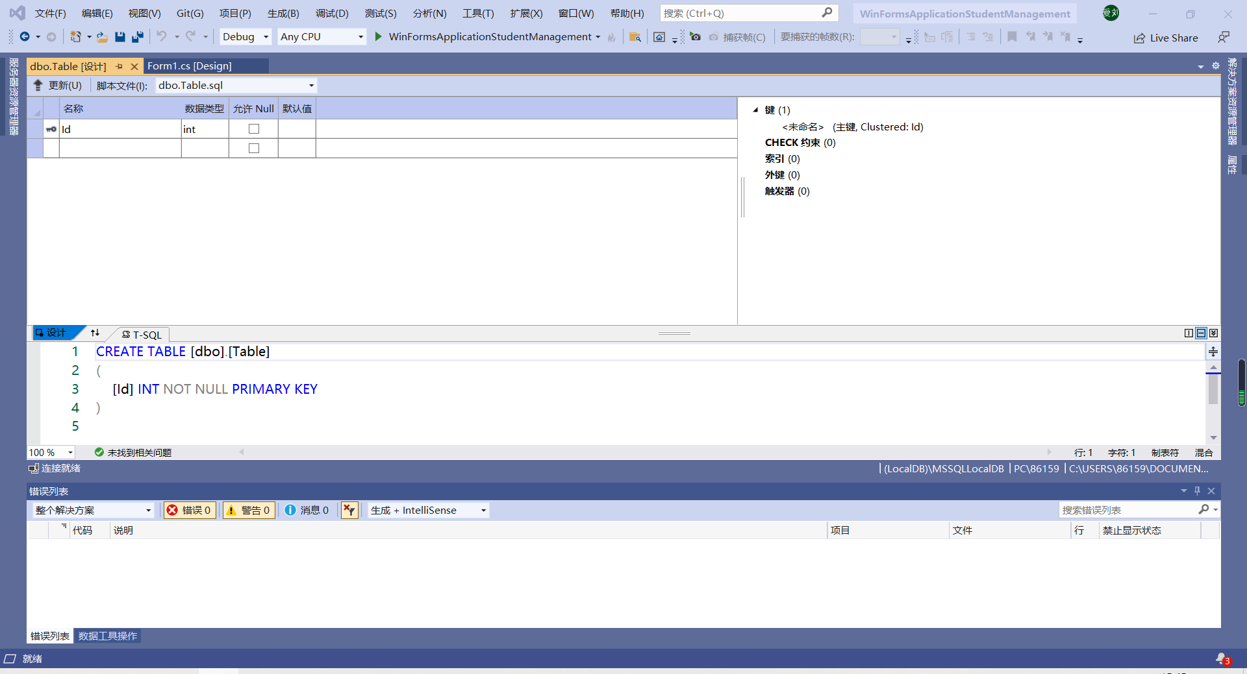The image size is (1247, 674).
Task: Open the Git menu
Action: pos(189,13)
